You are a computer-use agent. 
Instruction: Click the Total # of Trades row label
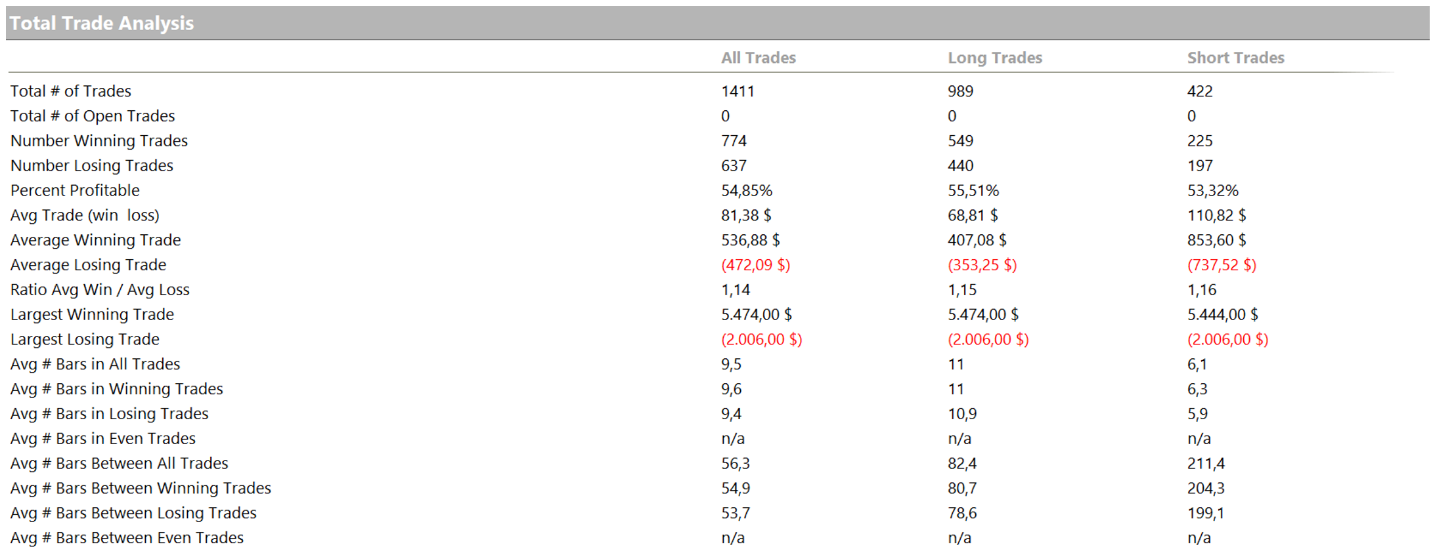click(x=71, y=91)
